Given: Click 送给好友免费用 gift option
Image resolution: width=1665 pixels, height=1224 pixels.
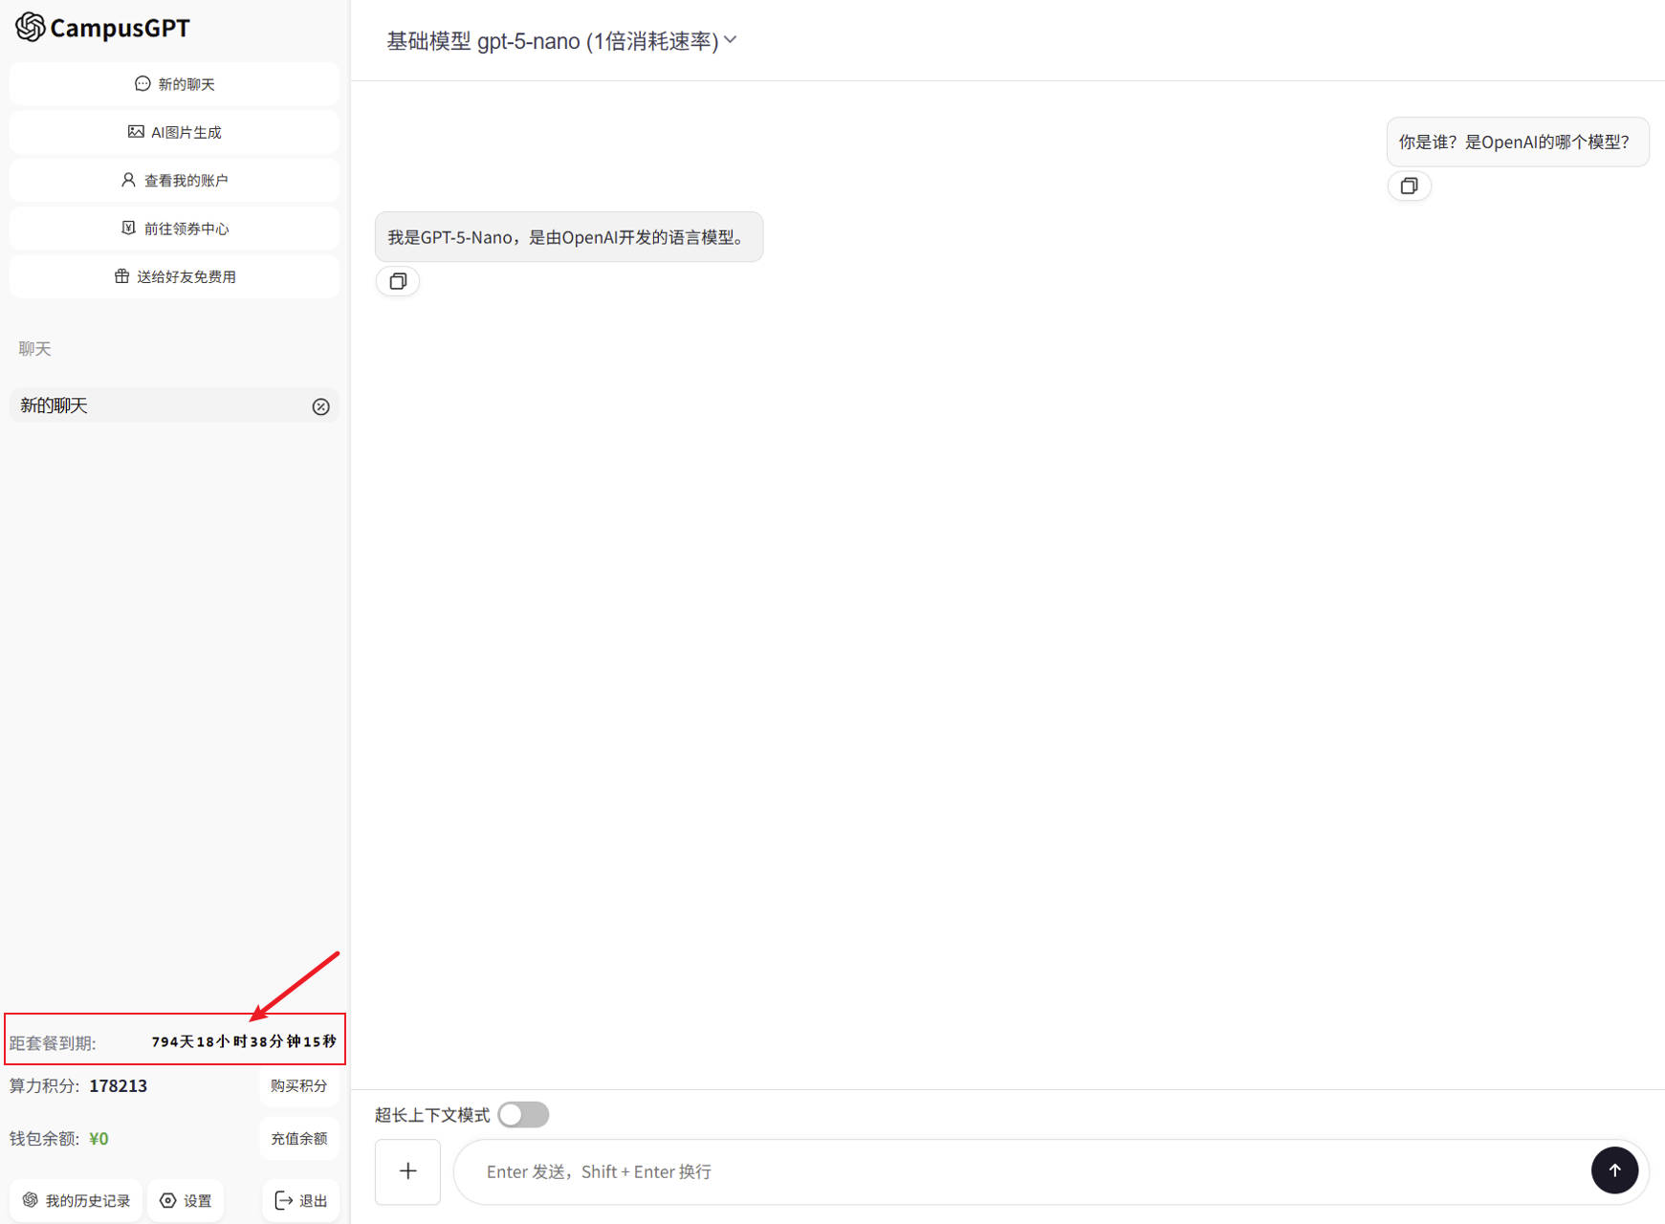Looking at the screenshot, I should pyautogui.click(x=174, y=276).
